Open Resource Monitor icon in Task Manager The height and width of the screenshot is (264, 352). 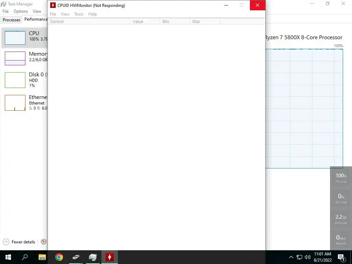(x=44, y=242)
